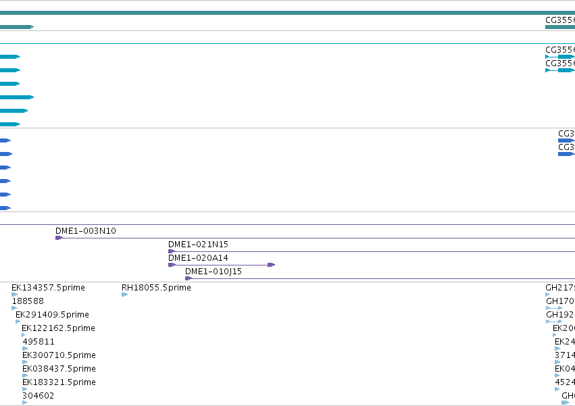575x406 pixels.
Task: Click purple start arrow of DME1-003N10
Action: pyautogui.click(x=59, y=238)
